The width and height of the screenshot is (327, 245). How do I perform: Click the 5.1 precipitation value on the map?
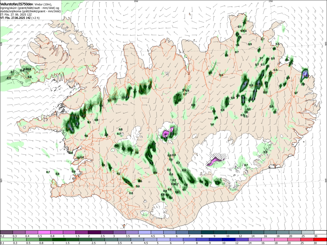coord(258,84)
